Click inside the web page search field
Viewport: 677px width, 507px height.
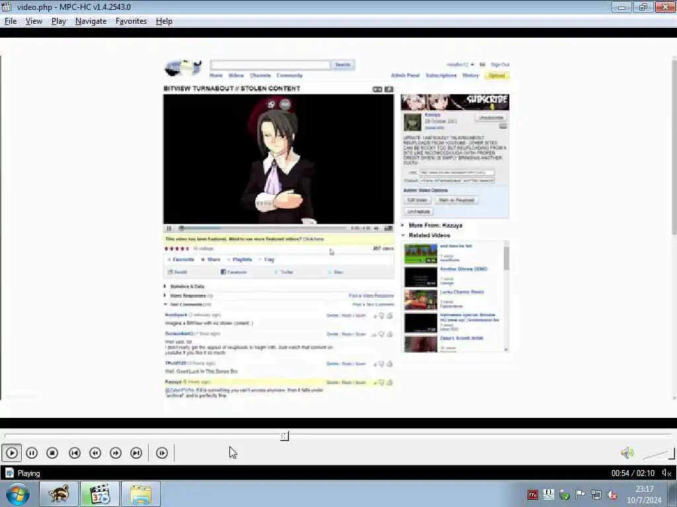pyautogui.click(x=270, y=65)
